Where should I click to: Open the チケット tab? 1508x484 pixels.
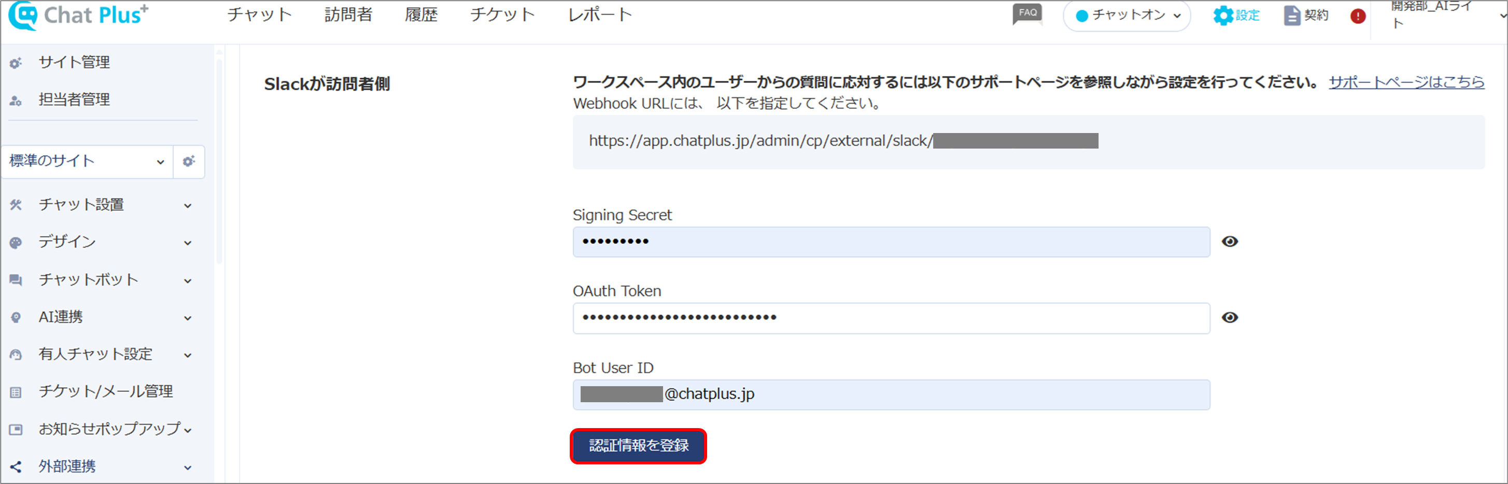[x=502, y=14]
